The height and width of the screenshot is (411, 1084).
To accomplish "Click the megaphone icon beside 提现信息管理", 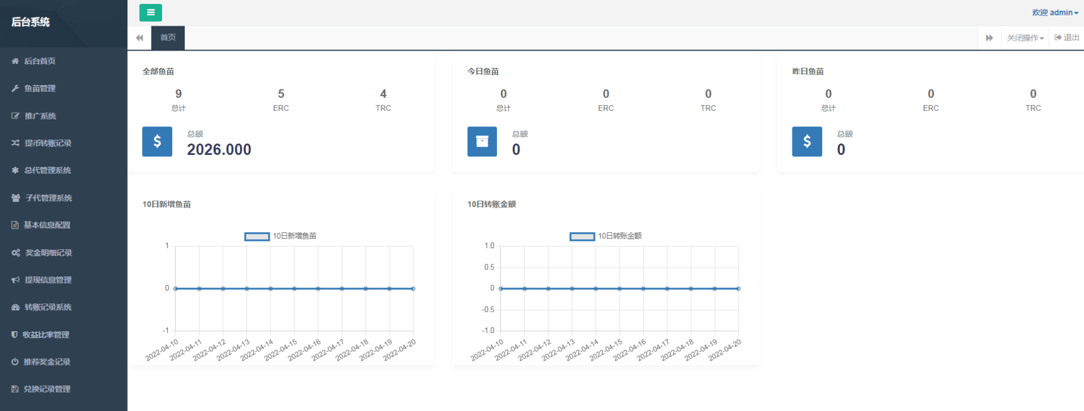I will (x=15, y=280).
